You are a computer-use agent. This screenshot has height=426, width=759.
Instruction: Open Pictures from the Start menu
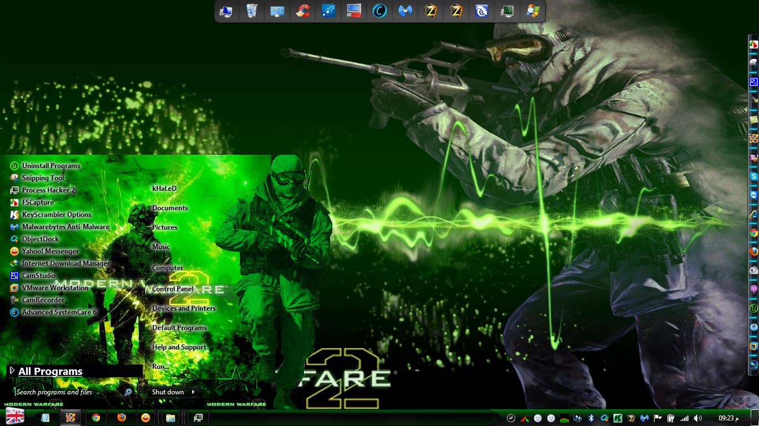[165, 227]
